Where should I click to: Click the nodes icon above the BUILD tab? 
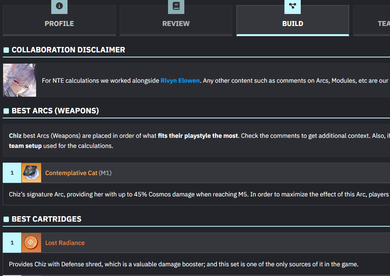pos(293,6)
